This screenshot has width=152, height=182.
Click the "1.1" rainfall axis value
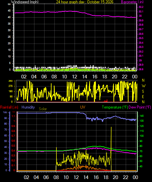[x=13, y=116]
